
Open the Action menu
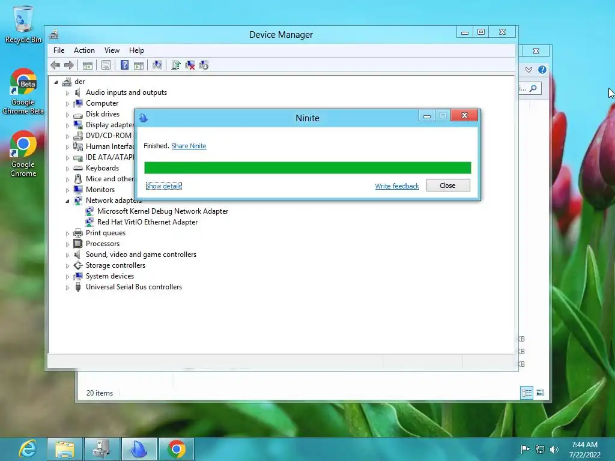click(84, 50)
